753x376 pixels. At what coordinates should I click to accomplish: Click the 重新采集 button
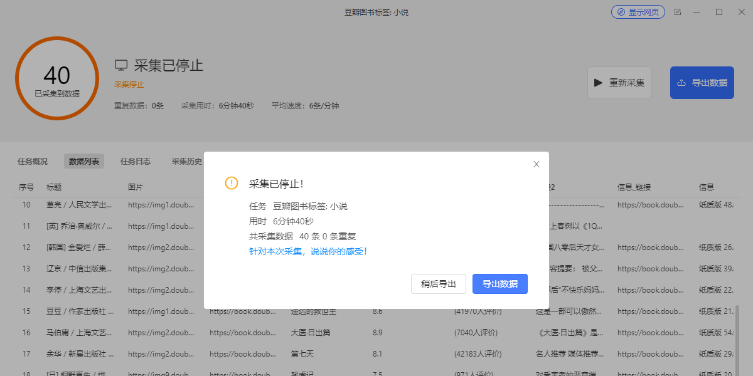pyautogui.click(x=619, y=83)
